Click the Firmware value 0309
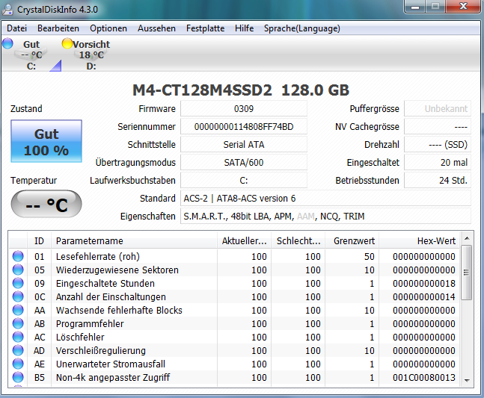Image resolution: width=484 pixels, height=398 pixels. (244, 109)
